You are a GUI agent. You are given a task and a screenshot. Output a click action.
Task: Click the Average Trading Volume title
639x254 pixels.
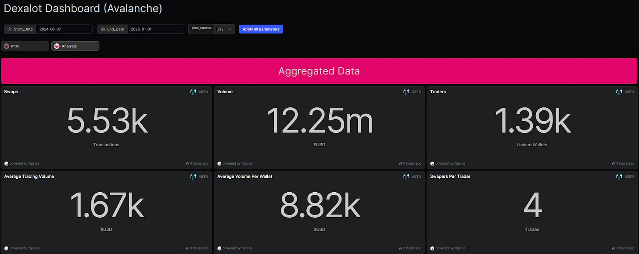point(29,176)
